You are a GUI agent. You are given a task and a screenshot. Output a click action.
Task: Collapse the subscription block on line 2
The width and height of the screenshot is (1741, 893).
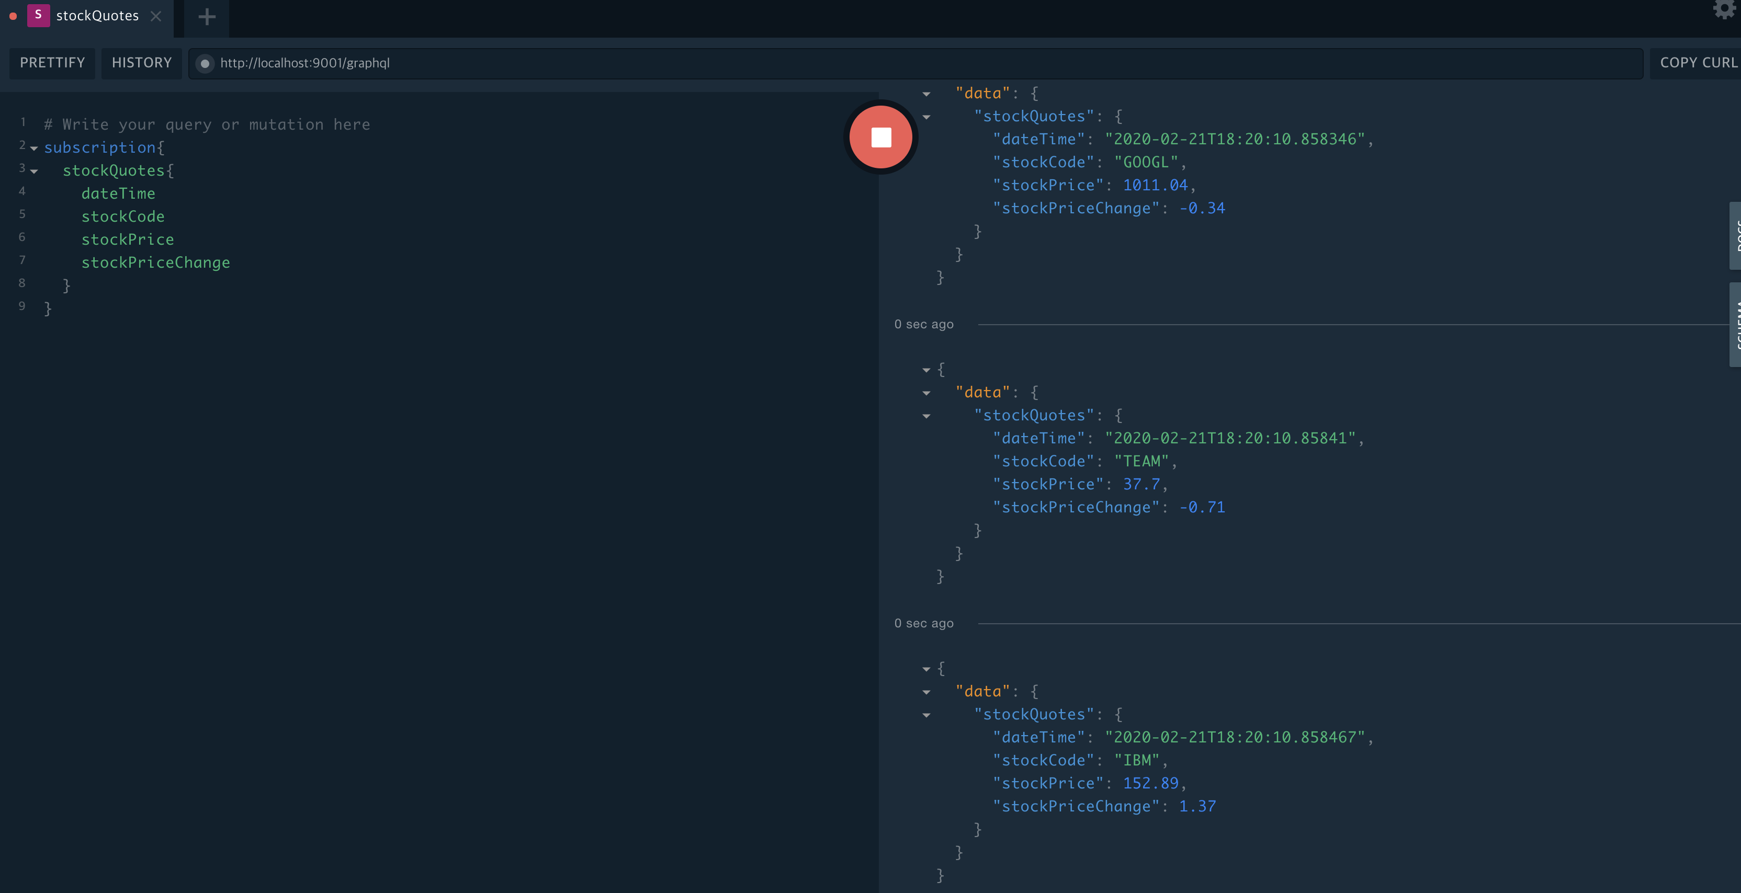click(x=34, y=148)
